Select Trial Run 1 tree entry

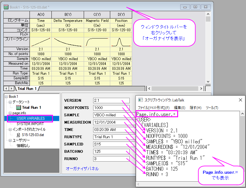pyautogui.click(x=31, y=108)
